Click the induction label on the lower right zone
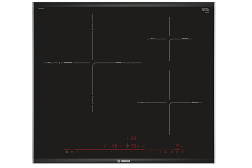 click(x=195, y=102)
